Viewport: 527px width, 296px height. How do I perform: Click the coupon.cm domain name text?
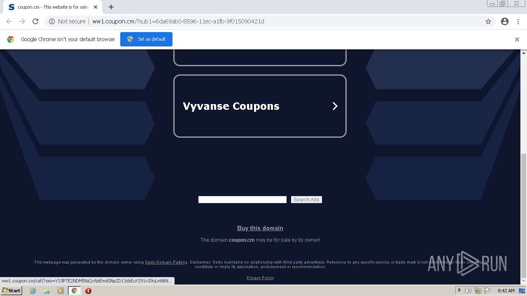click(x=242, y=240)
